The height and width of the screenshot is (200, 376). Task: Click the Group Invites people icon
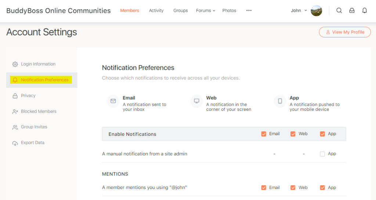pyautogui.click(x=15, y=127)
